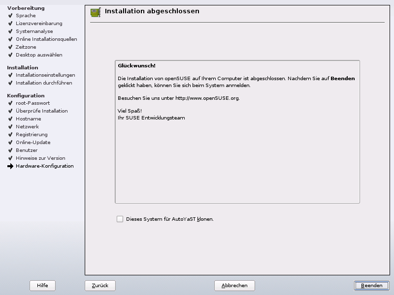The width and height of the screenshot is (394, 295).
Task: Click the 'Installation abgeschlossen' title
Action: tap(152, 11)
